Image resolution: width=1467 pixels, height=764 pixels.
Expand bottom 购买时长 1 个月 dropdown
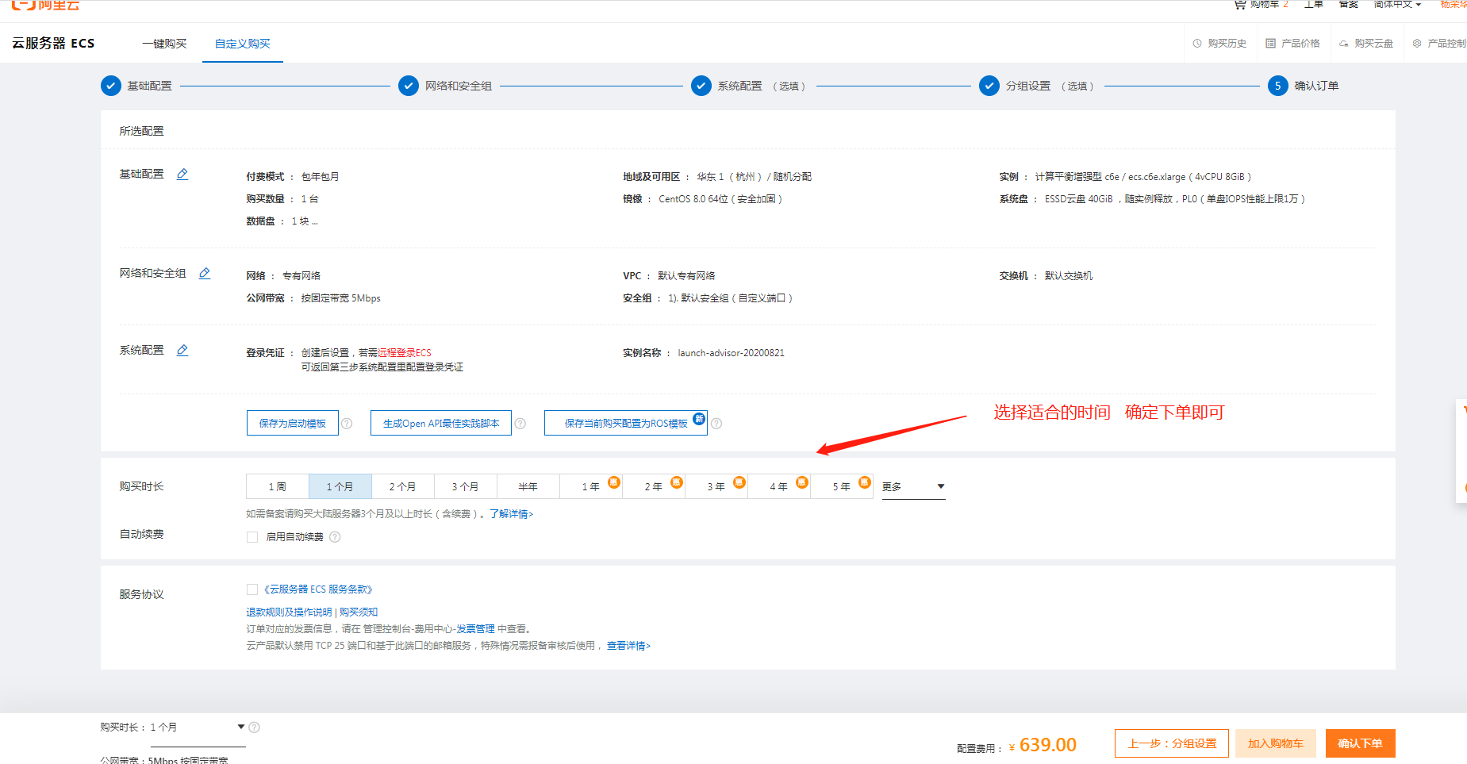(197, 728)
